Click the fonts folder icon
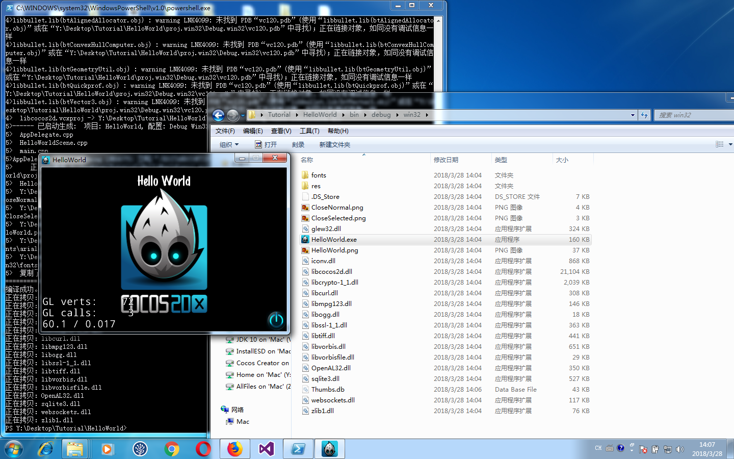Screen dimensions: 734x459 [x=305, y=175]
